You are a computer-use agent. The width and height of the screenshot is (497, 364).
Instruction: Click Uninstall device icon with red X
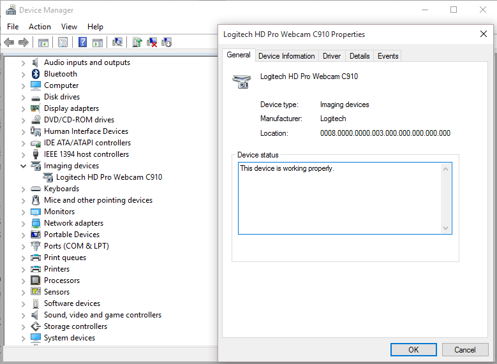coord(152,42)
